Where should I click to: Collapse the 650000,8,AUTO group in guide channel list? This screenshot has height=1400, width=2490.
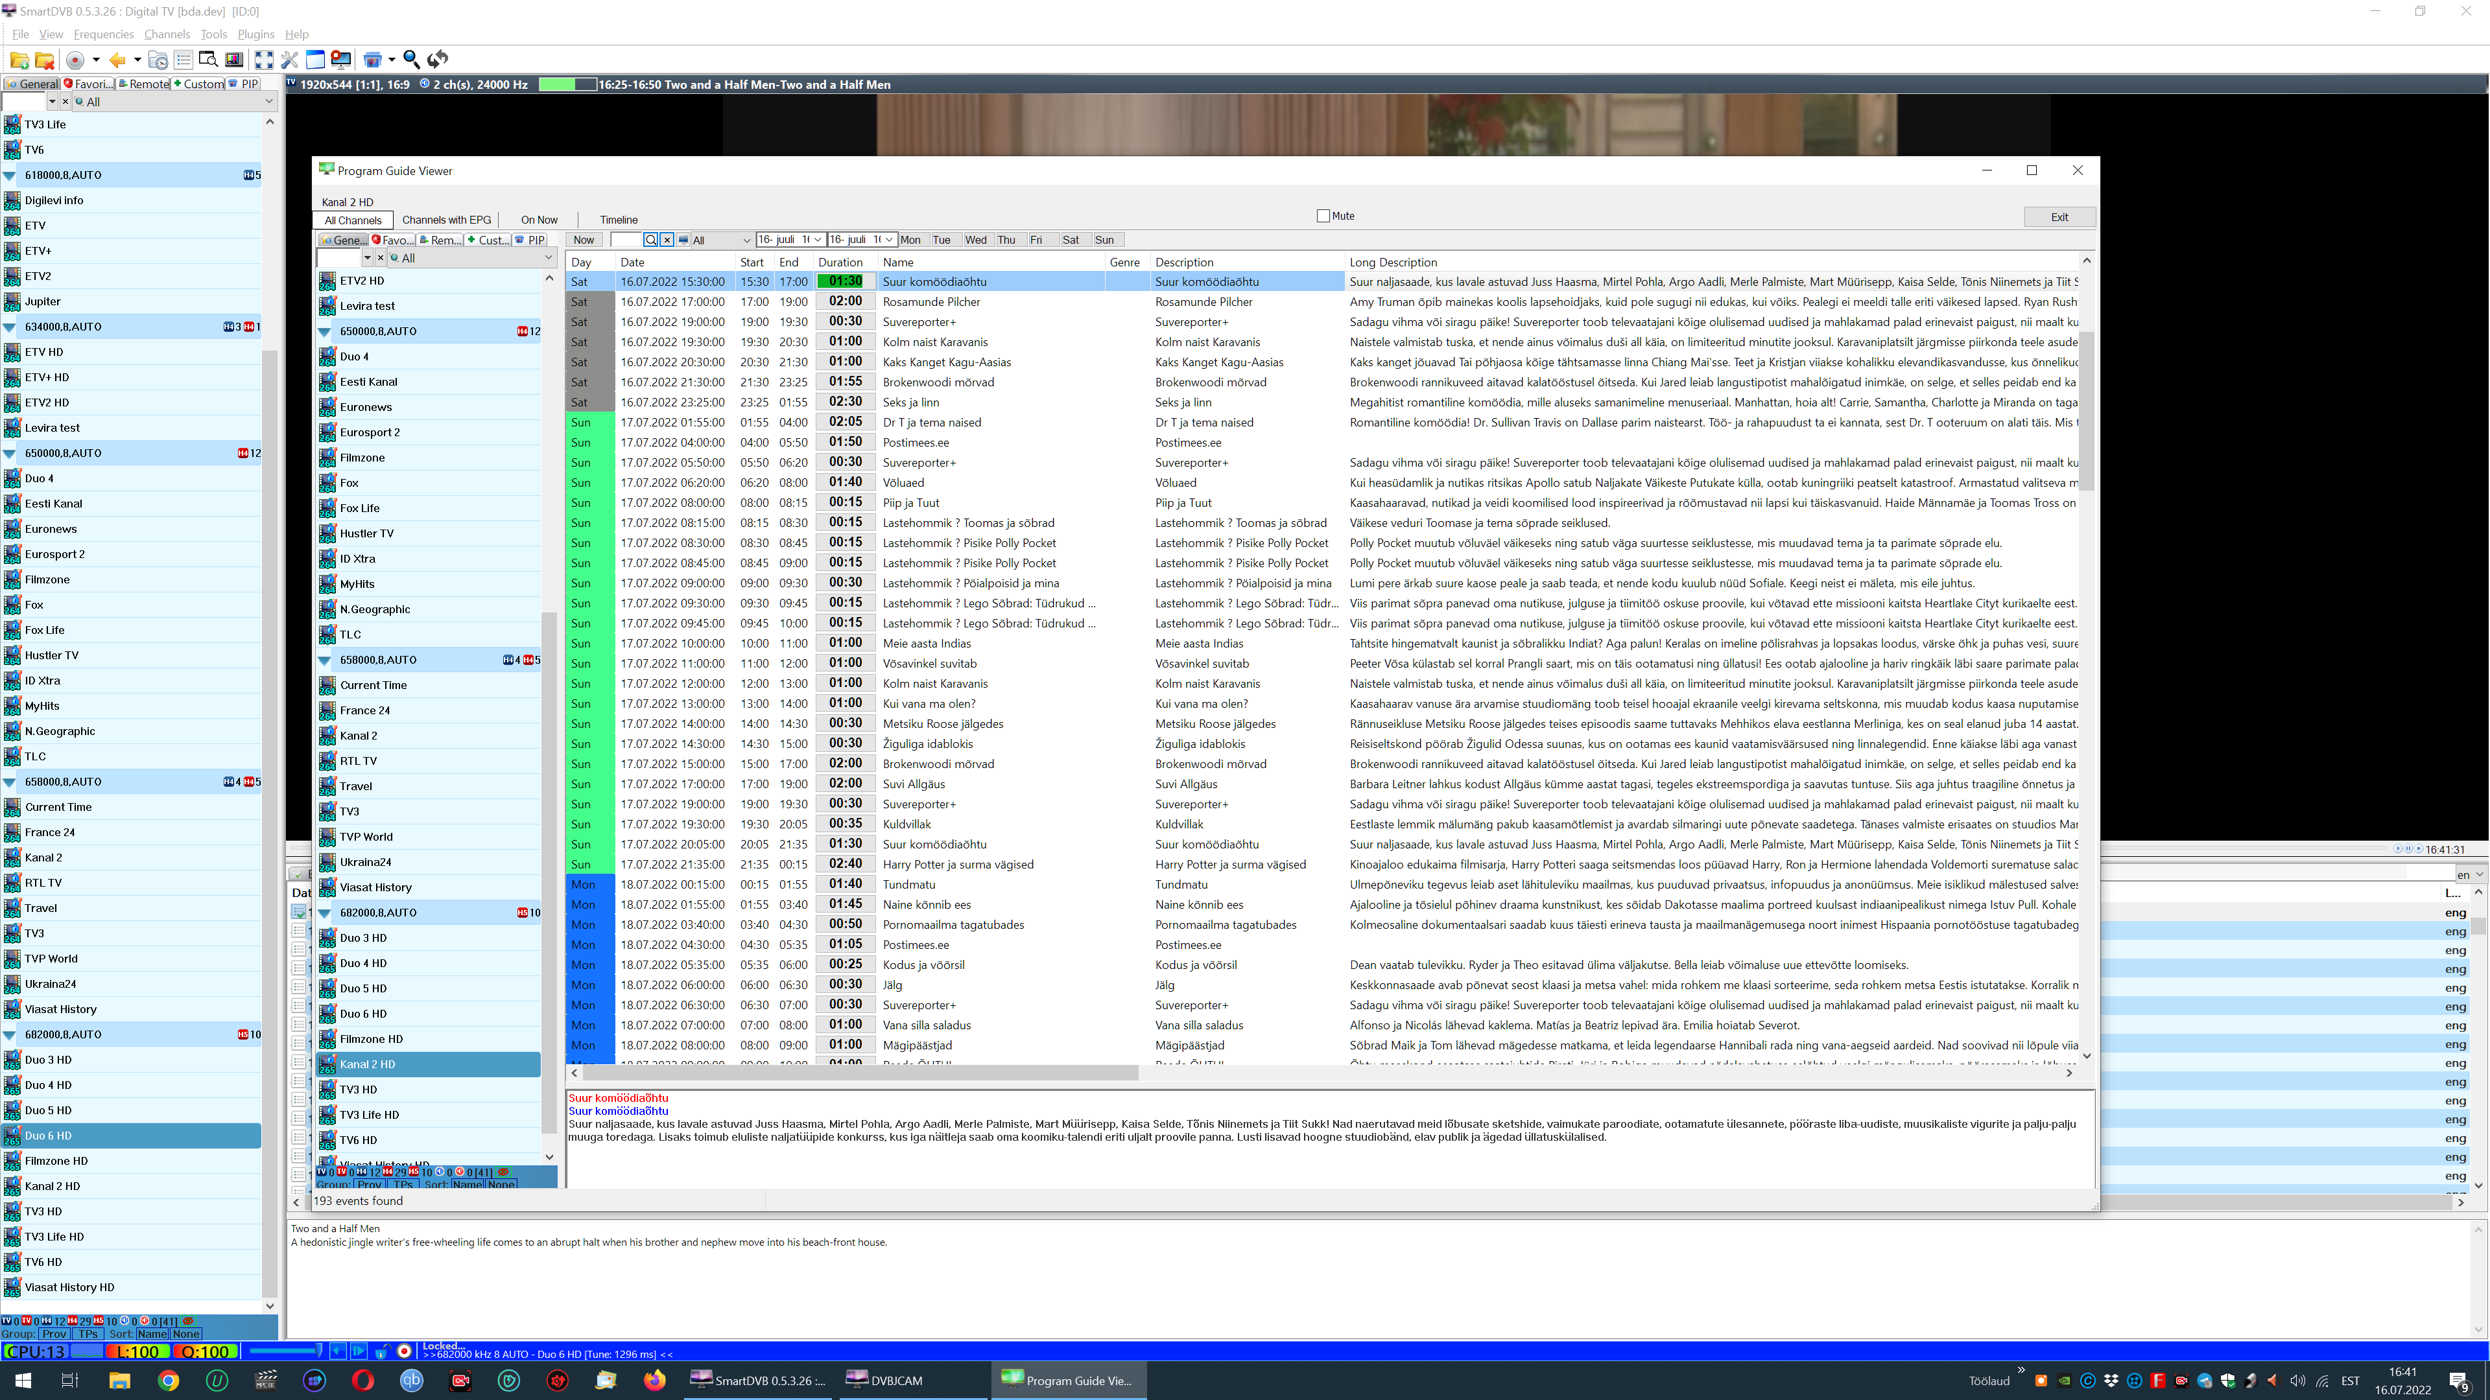(325, 331)
